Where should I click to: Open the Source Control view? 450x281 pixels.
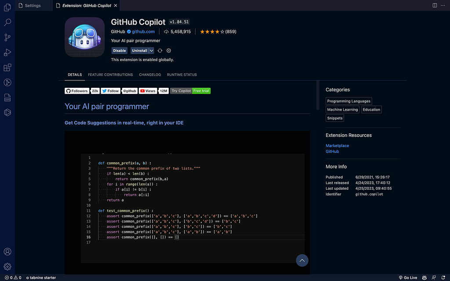(x=7, y=37)
